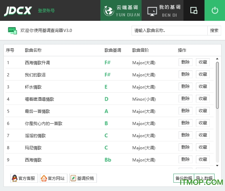The image size is (225, 191).
Task: Favorite the 杯水情歌 song
Action: pos(203,86)
